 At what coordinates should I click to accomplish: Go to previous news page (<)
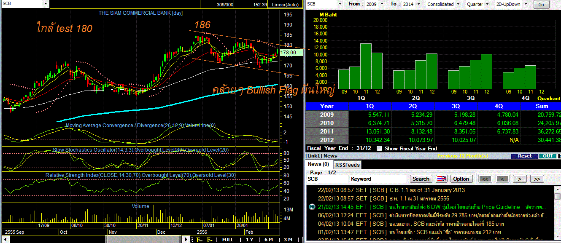click(x=502, y=179)
